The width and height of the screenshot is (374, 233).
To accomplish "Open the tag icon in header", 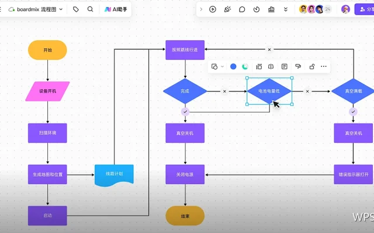I will coord(76,9).
